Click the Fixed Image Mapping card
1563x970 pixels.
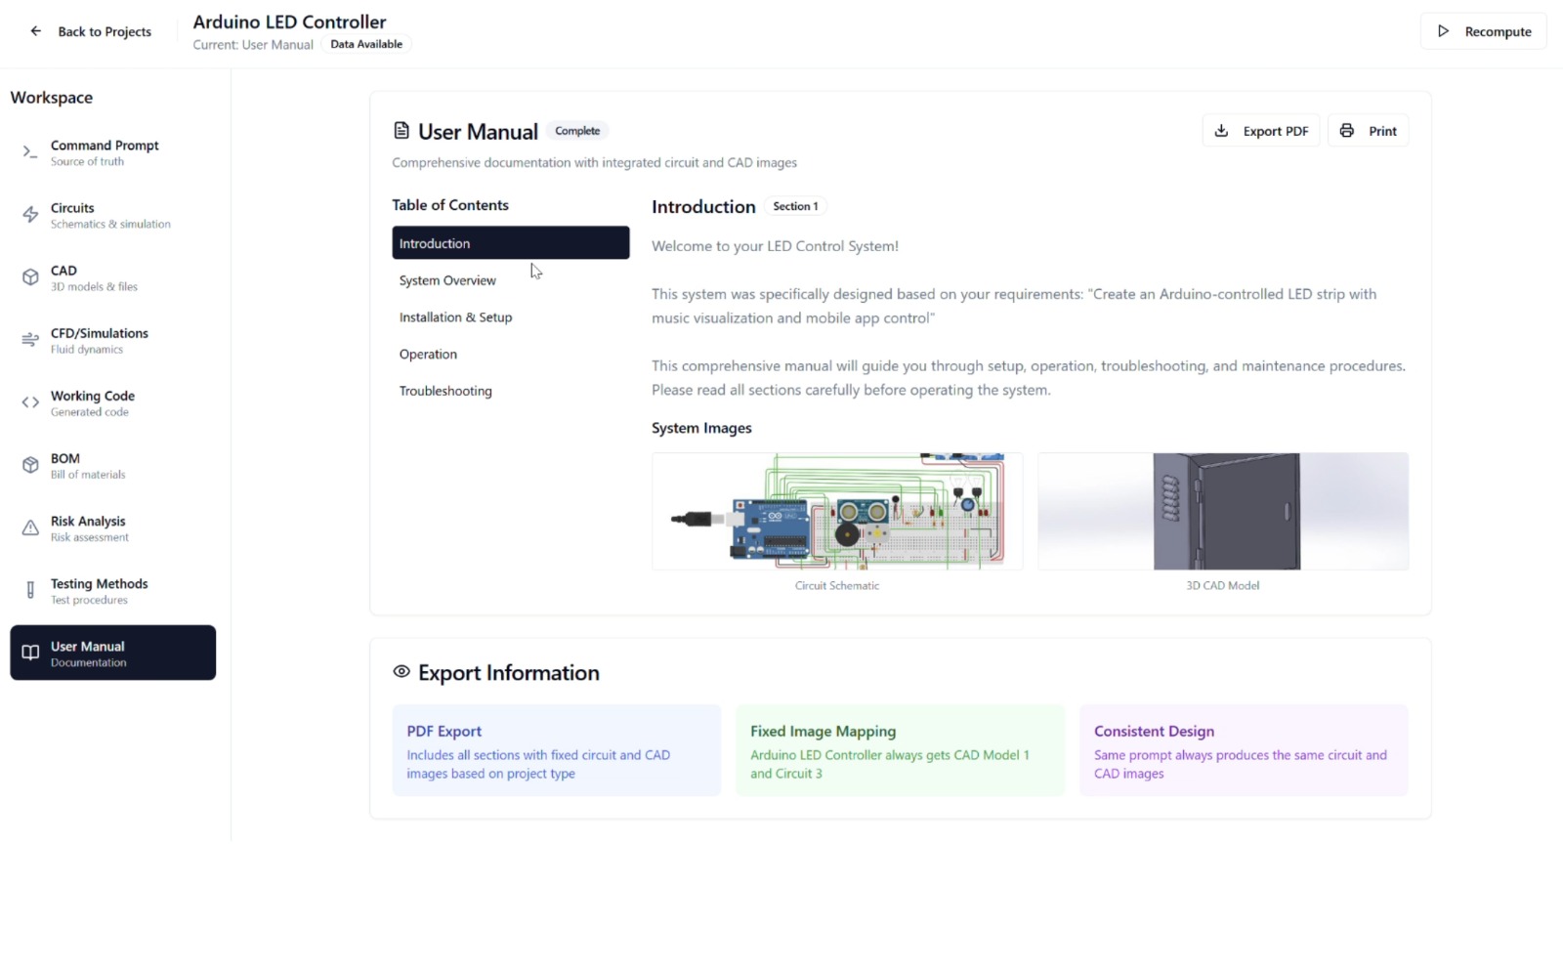pyautogui.click(x=901, y=750)
